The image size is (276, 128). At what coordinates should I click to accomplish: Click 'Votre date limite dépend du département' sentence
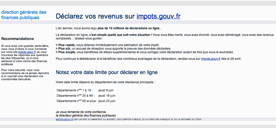105,82
